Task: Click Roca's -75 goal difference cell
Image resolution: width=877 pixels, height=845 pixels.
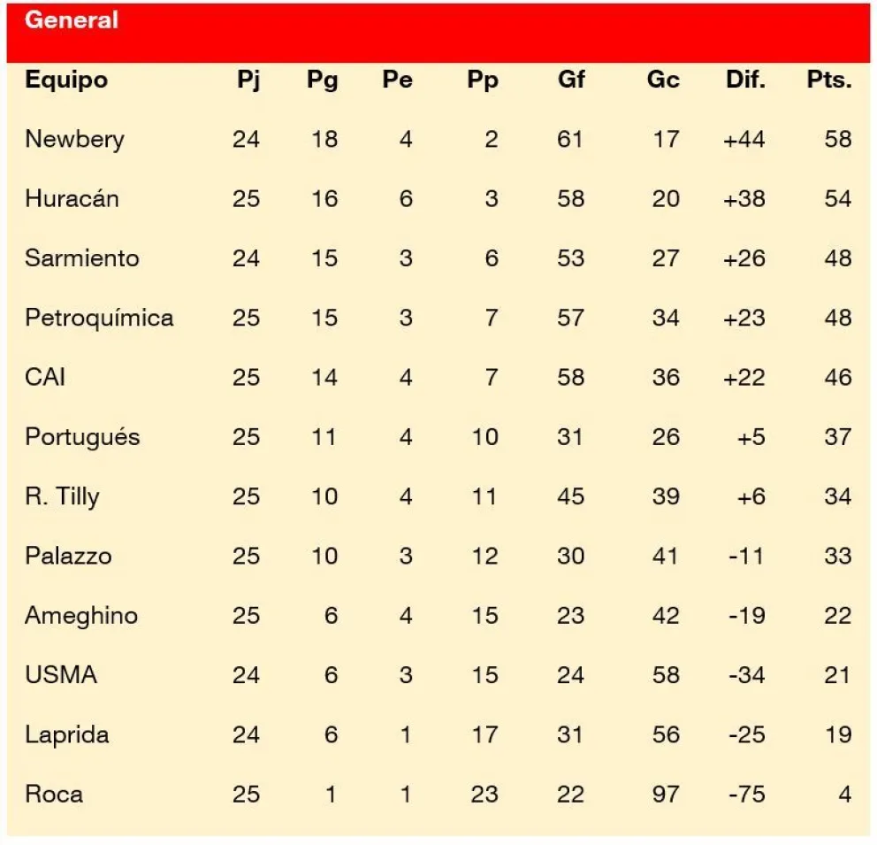Action: (x=747, y=794)
